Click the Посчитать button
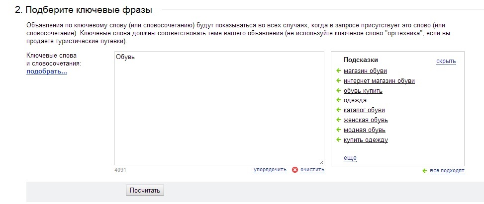This screenshot has height=204, width=484. tap(145, 190)
